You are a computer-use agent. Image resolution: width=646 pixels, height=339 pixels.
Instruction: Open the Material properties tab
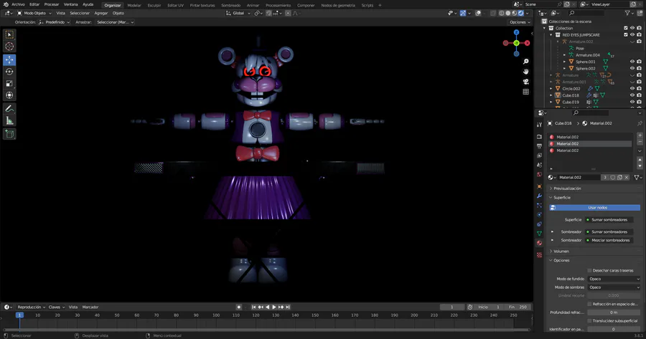539,243
